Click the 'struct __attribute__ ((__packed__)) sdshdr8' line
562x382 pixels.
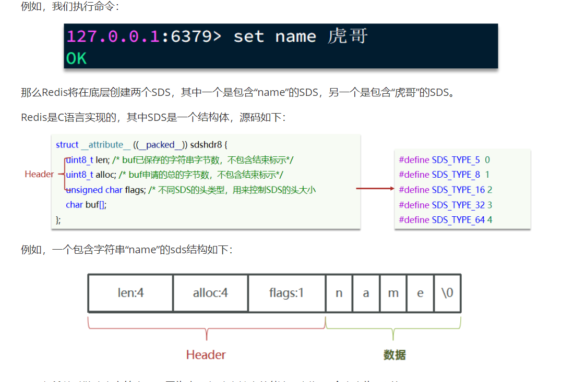click(141, 145)
